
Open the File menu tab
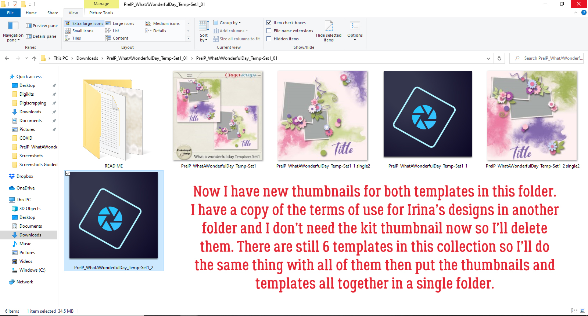click(10, 13)
